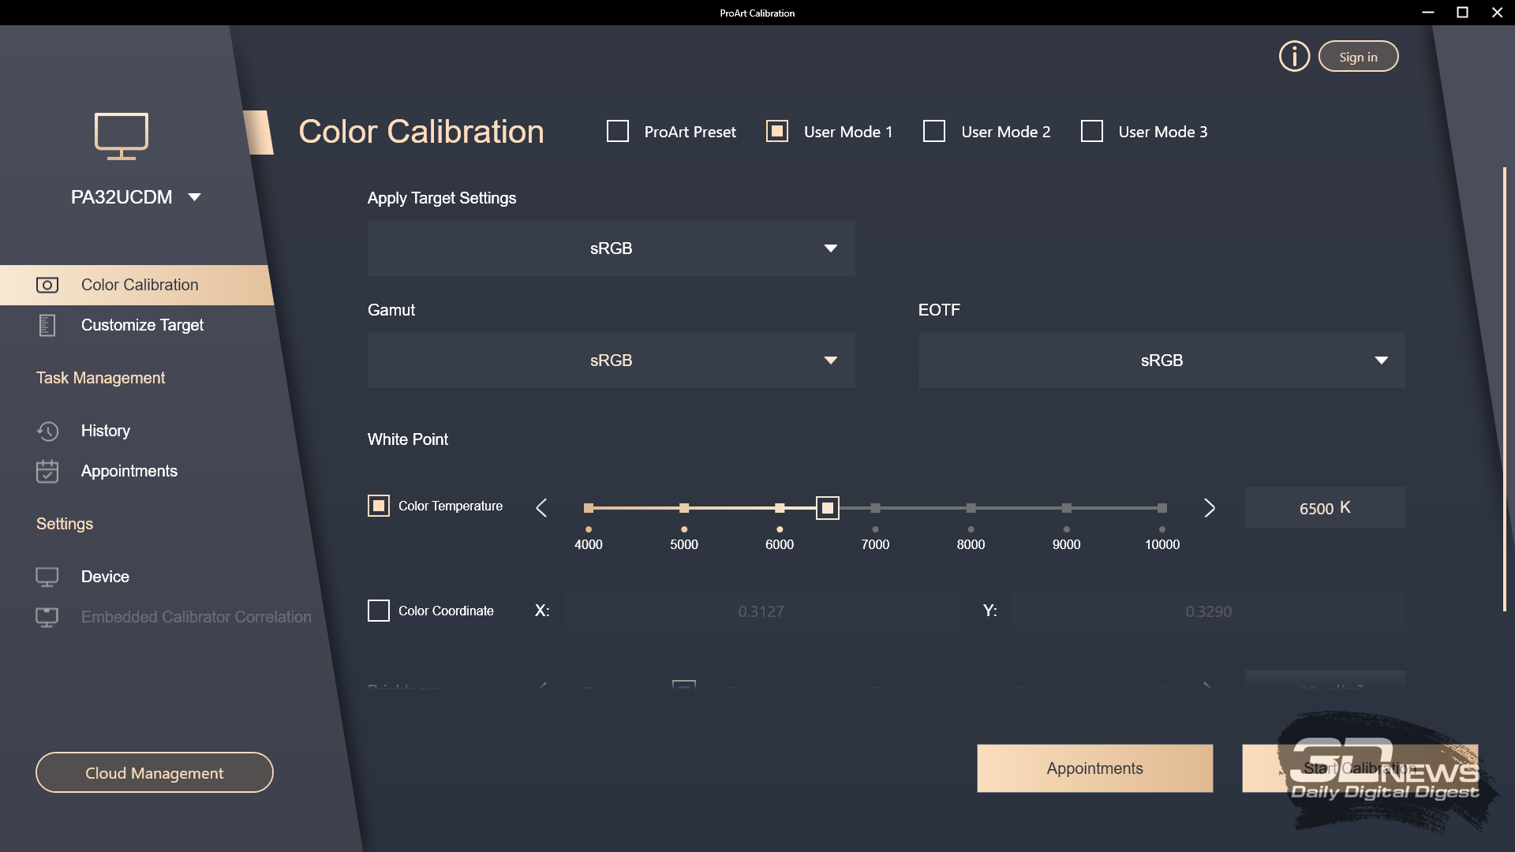Screen dimensions: 1515x852
Task: Click the color temperature slider handle at 6500
Action: (827, 508)
